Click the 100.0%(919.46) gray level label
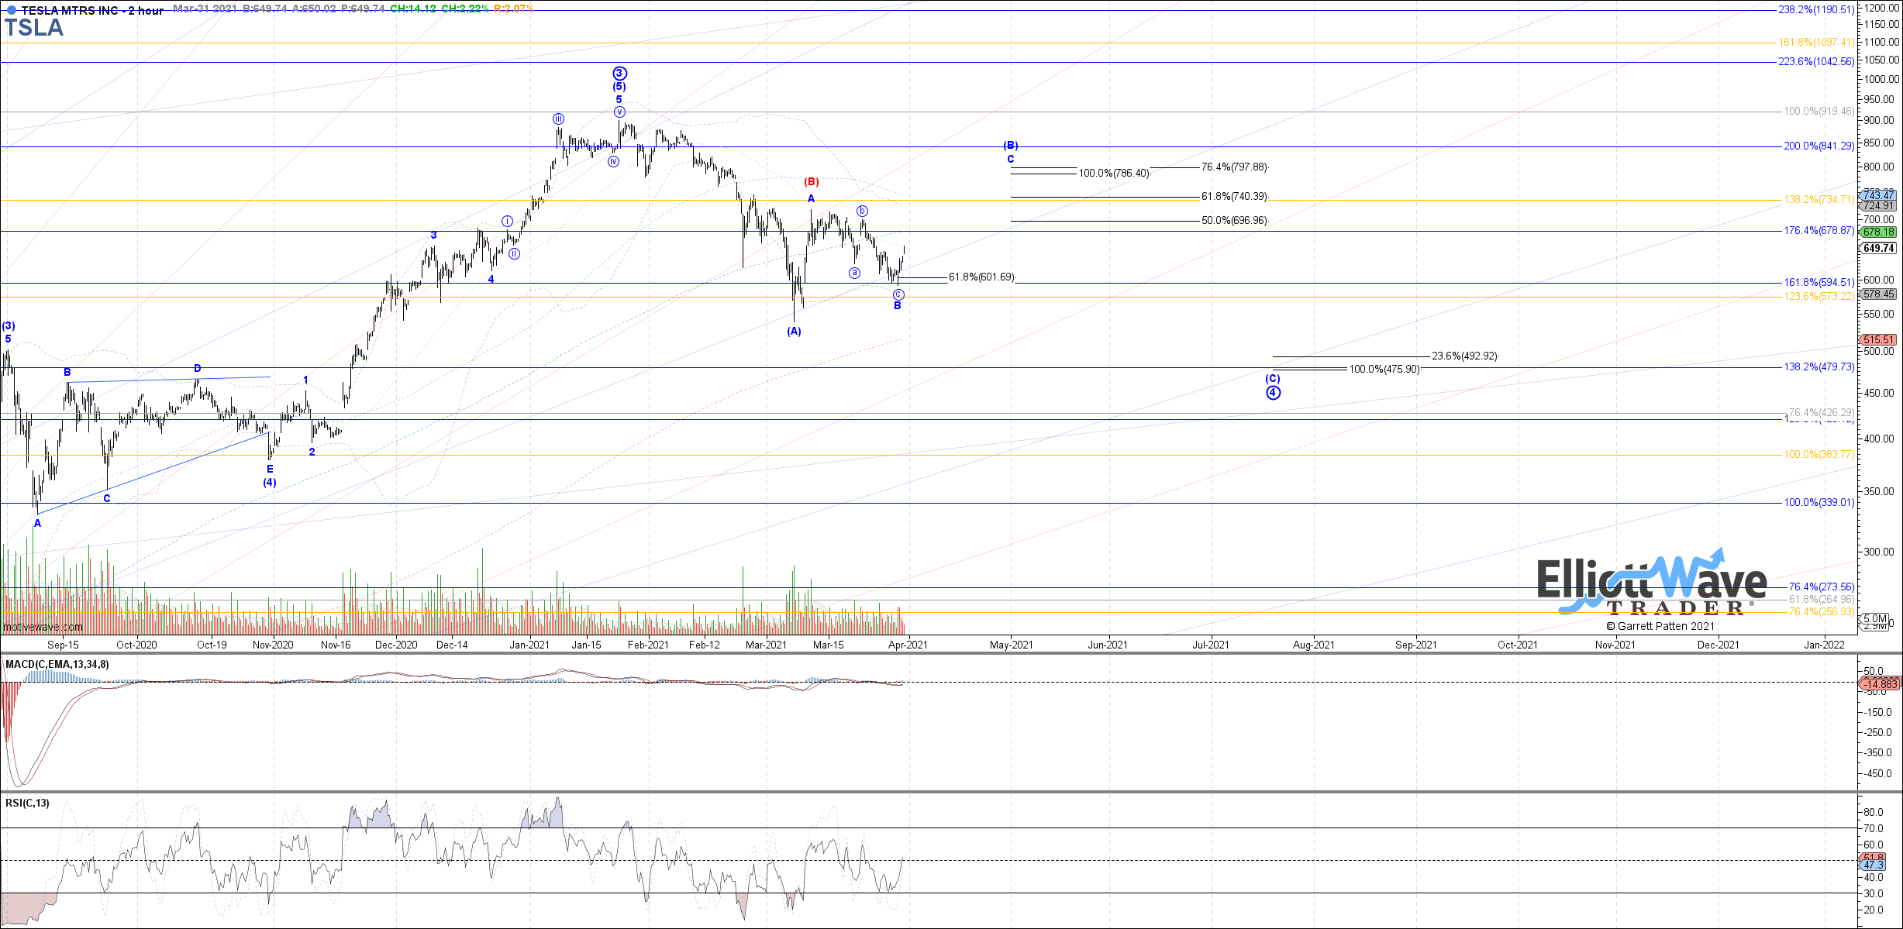The height and width of the screenshot is (929, 1903). point(1819,112)
